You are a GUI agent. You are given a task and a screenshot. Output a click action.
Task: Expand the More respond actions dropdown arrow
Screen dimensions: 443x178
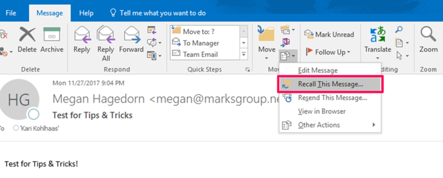tap(160, 56)
